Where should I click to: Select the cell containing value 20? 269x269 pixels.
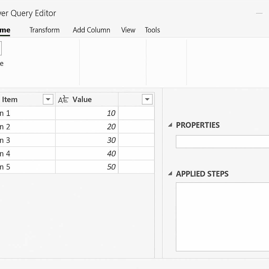point(87,127)
